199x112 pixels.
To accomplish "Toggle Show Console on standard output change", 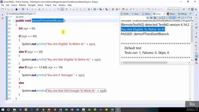I will [x=171, y=18].
